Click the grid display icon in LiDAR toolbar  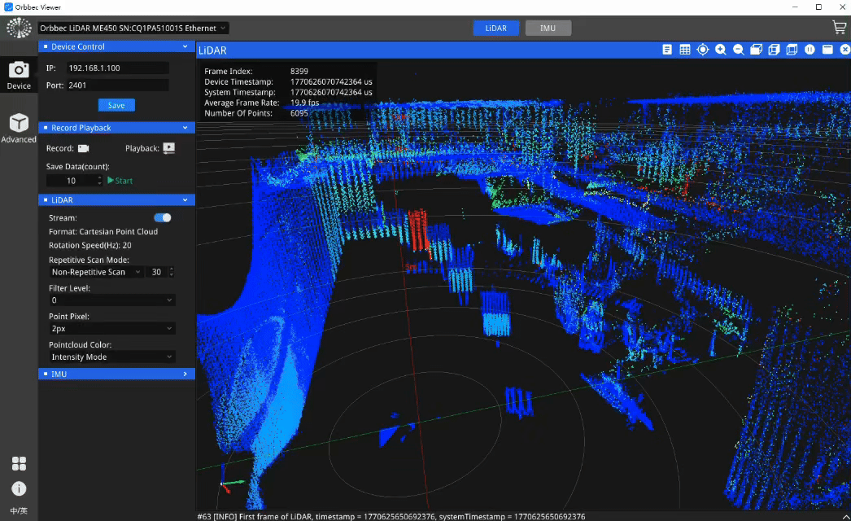pyautogui.click(x=685, y=50)
